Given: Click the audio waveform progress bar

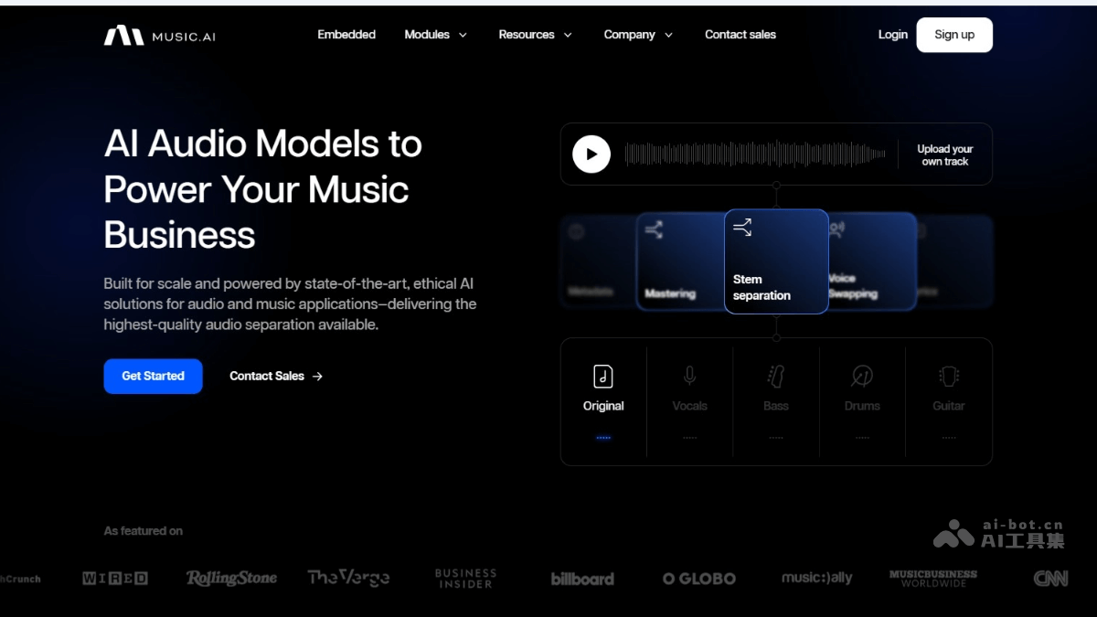Looking at the screenshot, I should (757, 154).
